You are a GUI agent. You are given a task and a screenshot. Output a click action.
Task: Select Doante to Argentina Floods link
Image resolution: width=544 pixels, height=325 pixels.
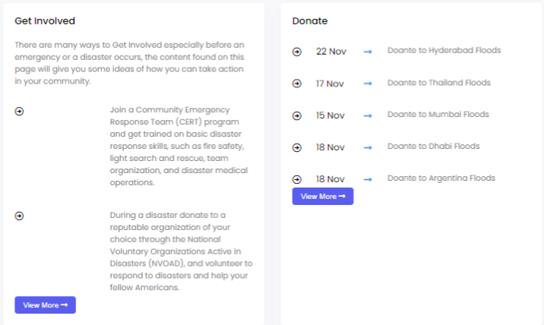[441, 178]
